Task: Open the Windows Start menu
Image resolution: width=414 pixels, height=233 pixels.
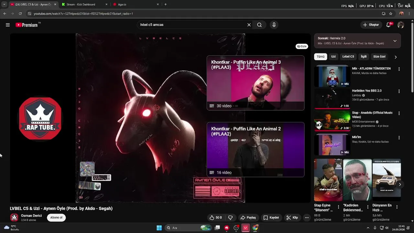Action: [x=159, y=228]
